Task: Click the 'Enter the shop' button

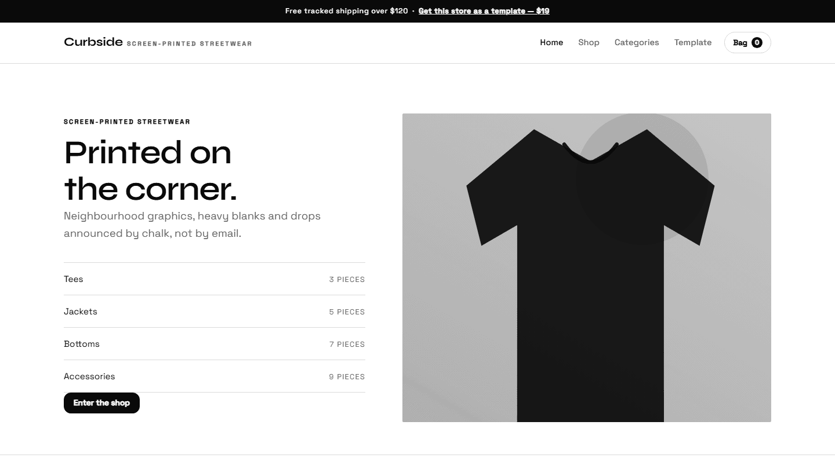Action: tap(101, 403)
